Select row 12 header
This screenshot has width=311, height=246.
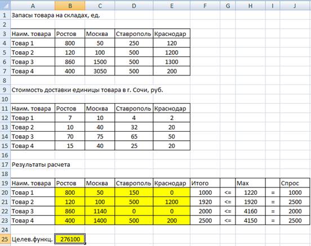click(x=5, y=118)
